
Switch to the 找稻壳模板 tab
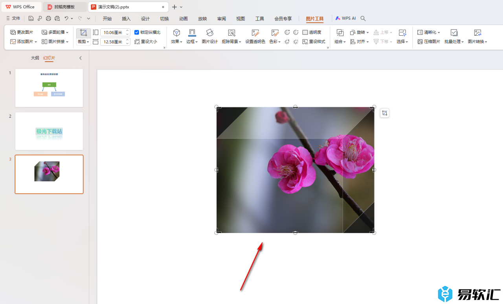pyautogui.click(x=65, y=7)
